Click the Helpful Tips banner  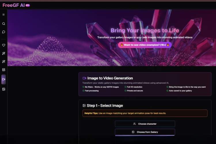pos(145,113)
